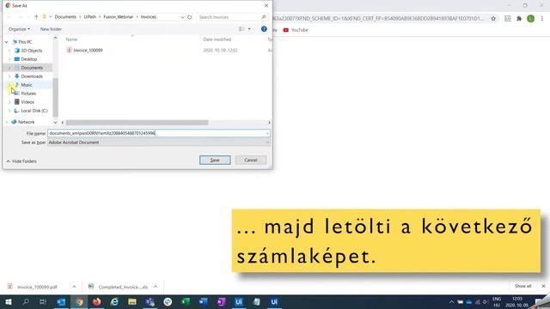Open Chrome's three-dot menu
Image resolution: width=550 pixels, height=309 pixels.
pyautogui.click(x=542, y=19)
